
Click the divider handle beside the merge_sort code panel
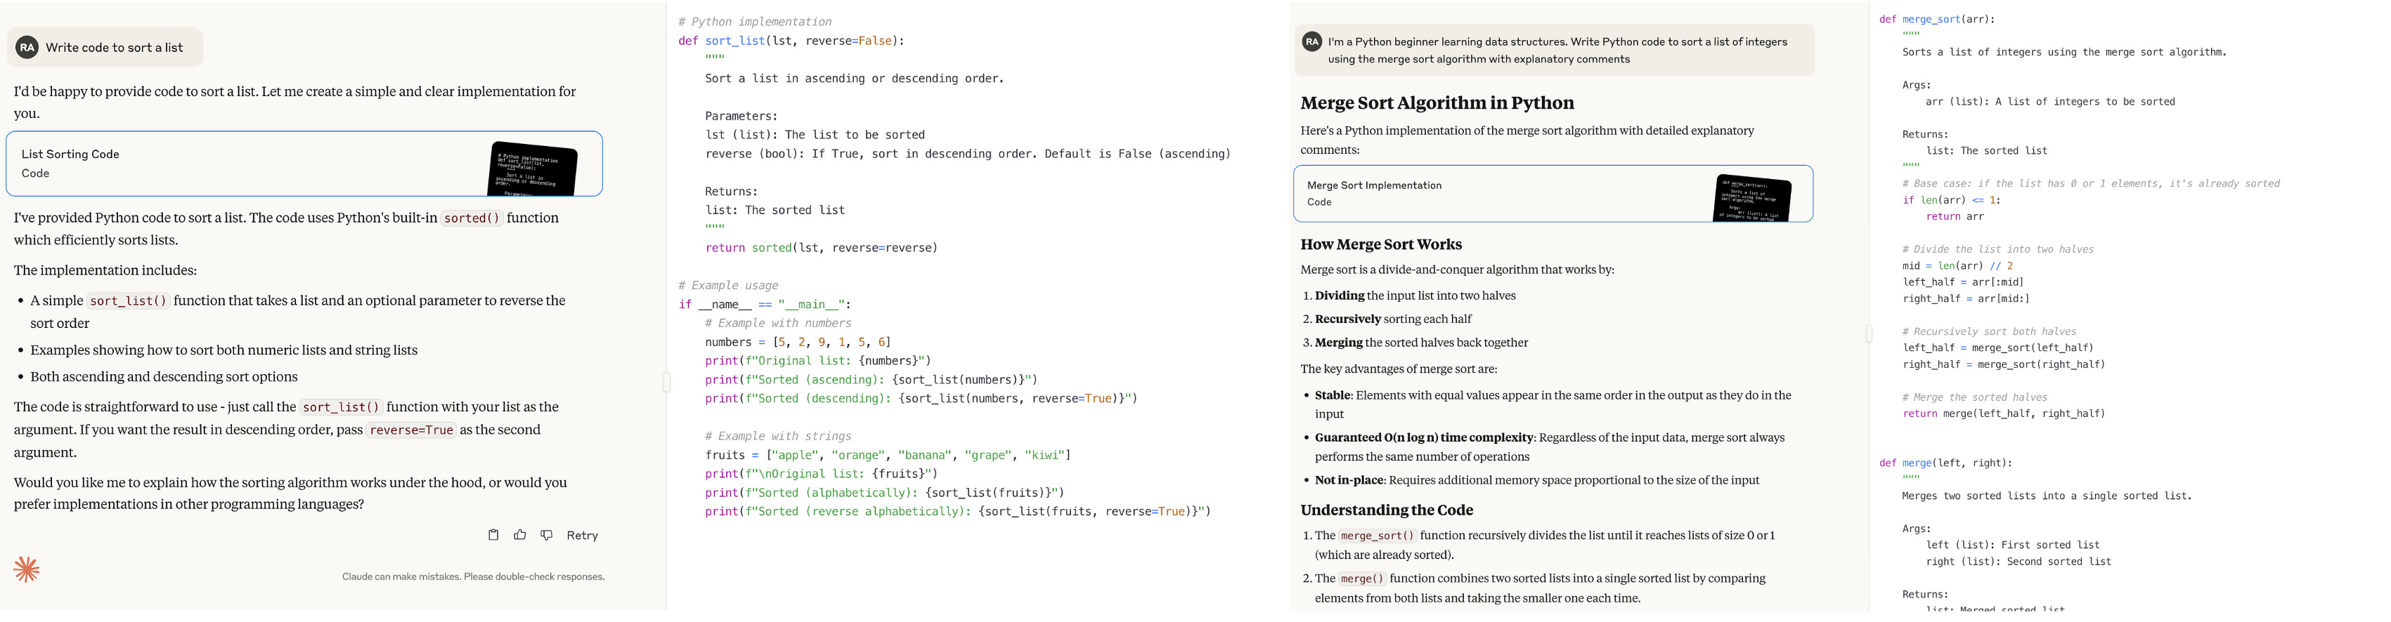1870,333
